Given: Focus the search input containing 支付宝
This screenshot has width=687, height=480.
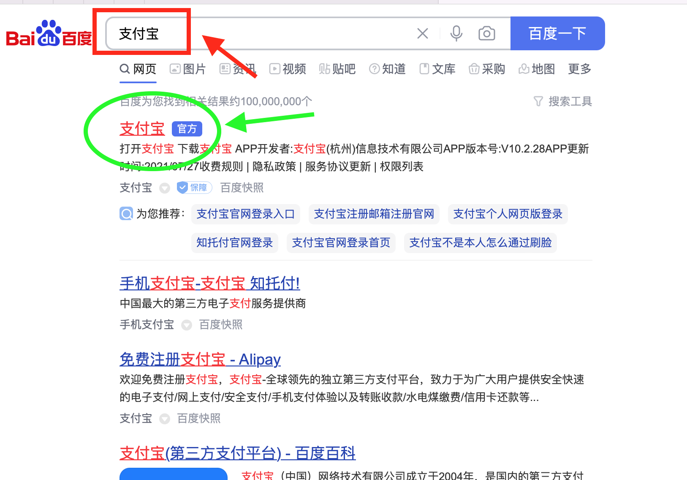Looking at the screenshot, I should click(308, 33).
